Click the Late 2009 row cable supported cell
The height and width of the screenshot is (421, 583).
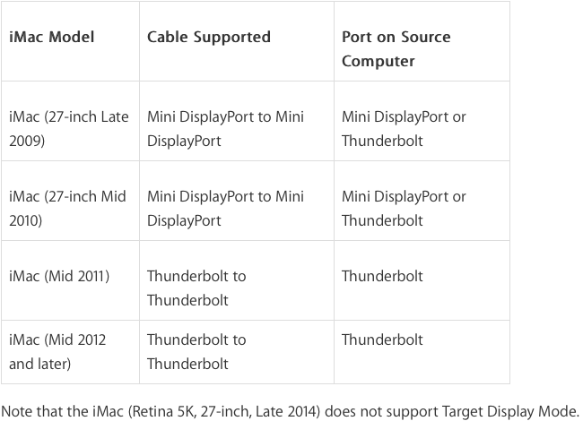pos(237,121)
